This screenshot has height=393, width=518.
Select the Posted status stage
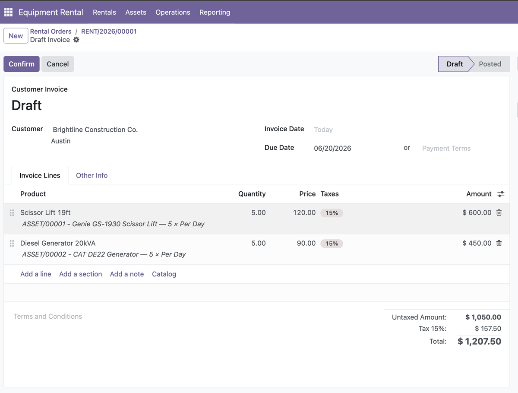tap(490, 64)
